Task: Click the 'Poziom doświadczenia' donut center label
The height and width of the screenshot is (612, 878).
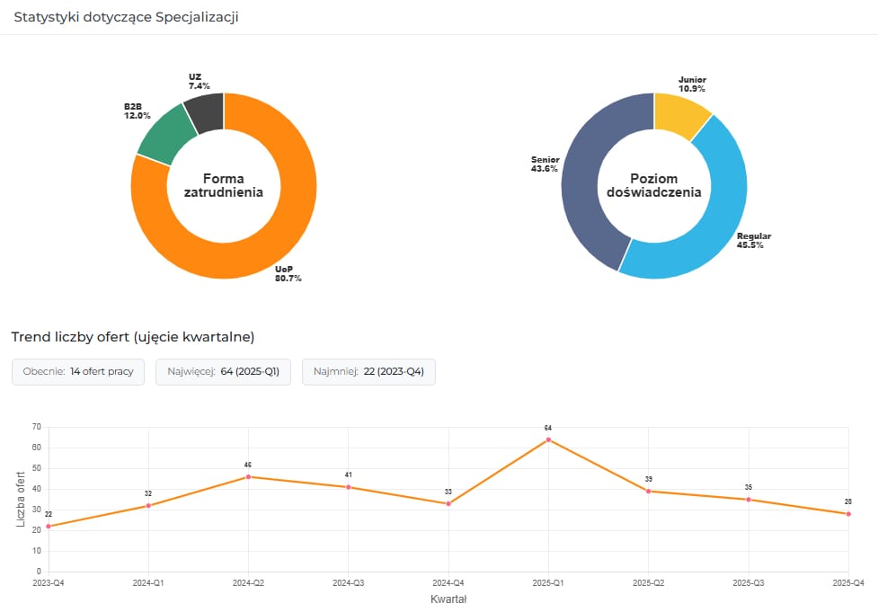Action: (x=654, y=185)
